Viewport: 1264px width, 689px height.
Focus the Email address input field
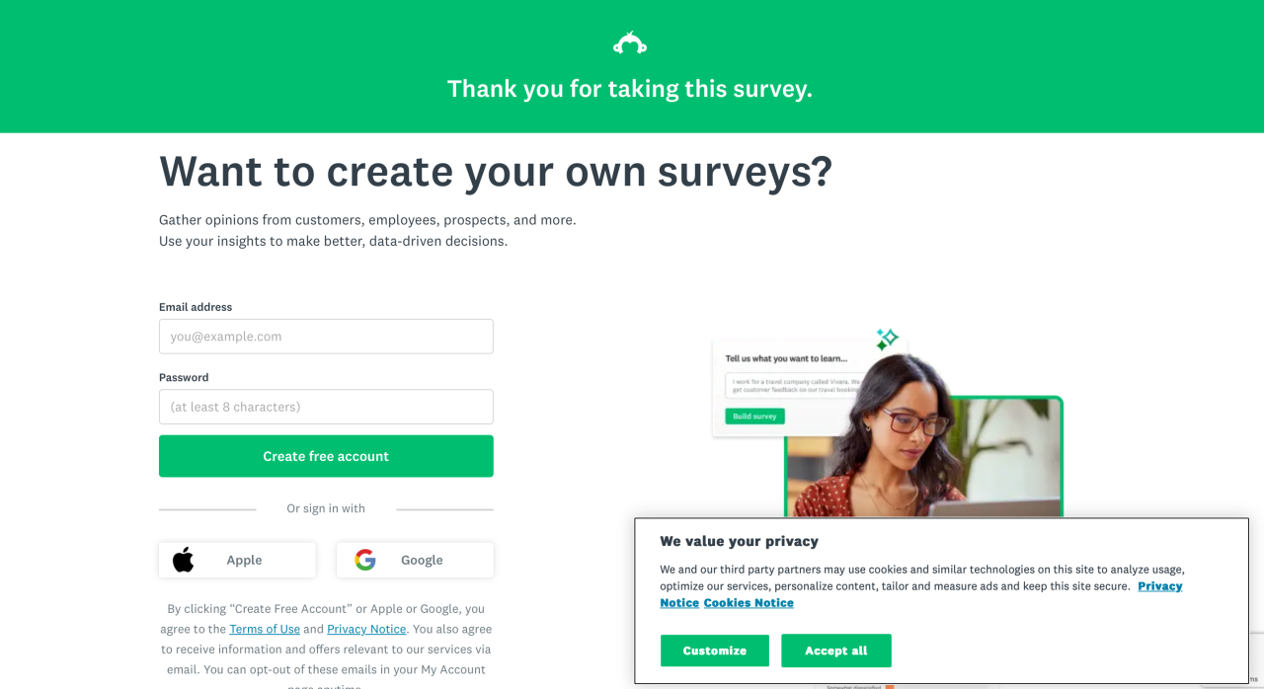pyautogui.click(x=326, y=337)
